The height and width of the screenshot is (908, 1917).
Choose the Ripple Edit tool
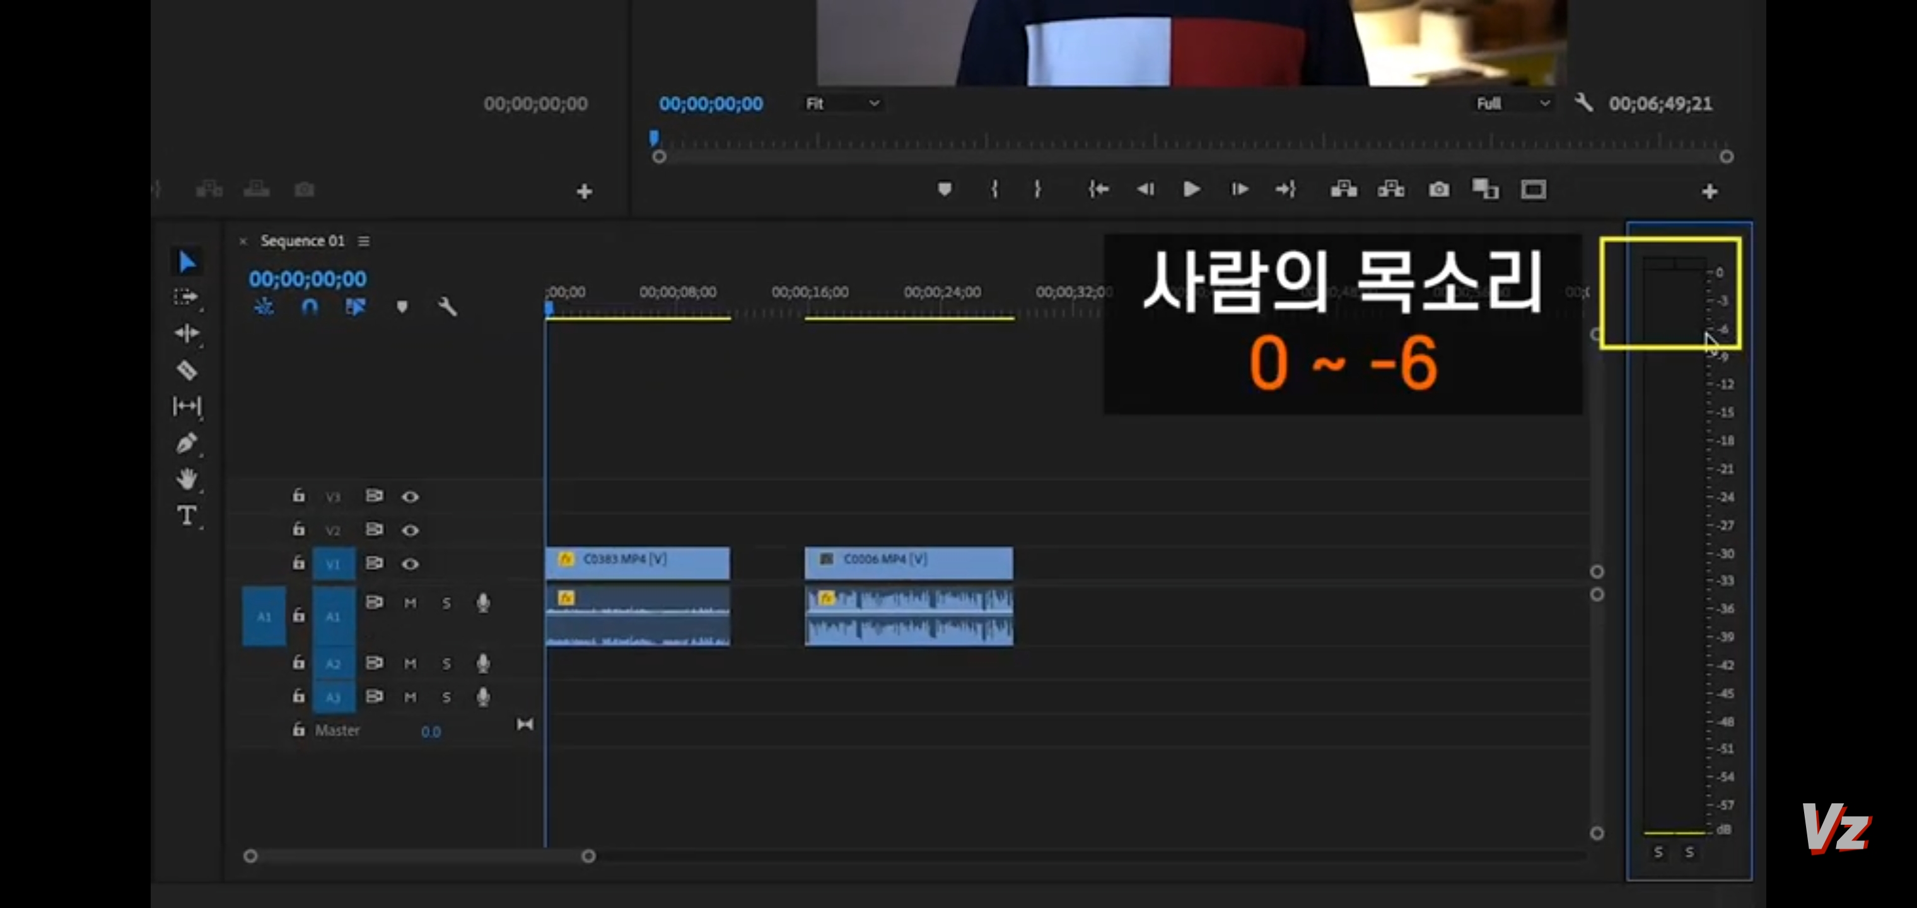tap(186, 333)
